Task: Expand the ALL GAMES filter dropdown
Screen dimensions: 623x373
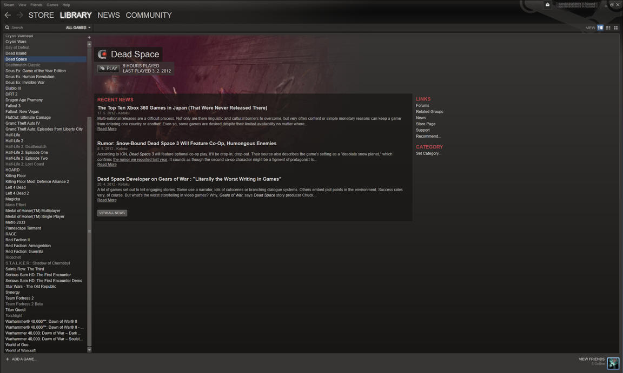Action: (x=78, y=28)
